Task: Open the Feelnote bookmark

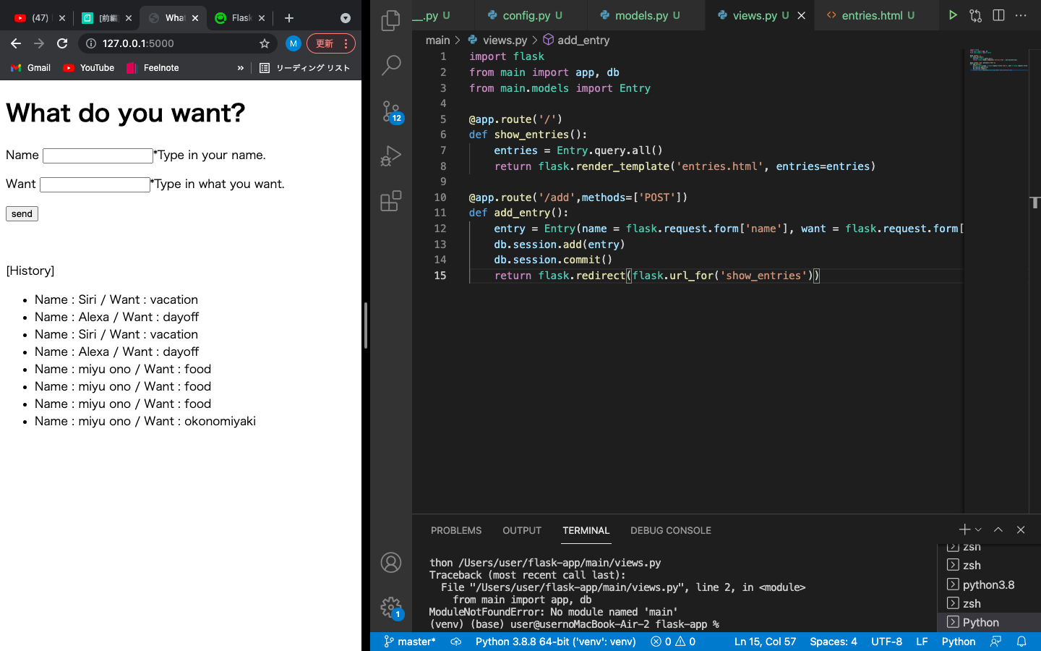Action: pos(153,68)
